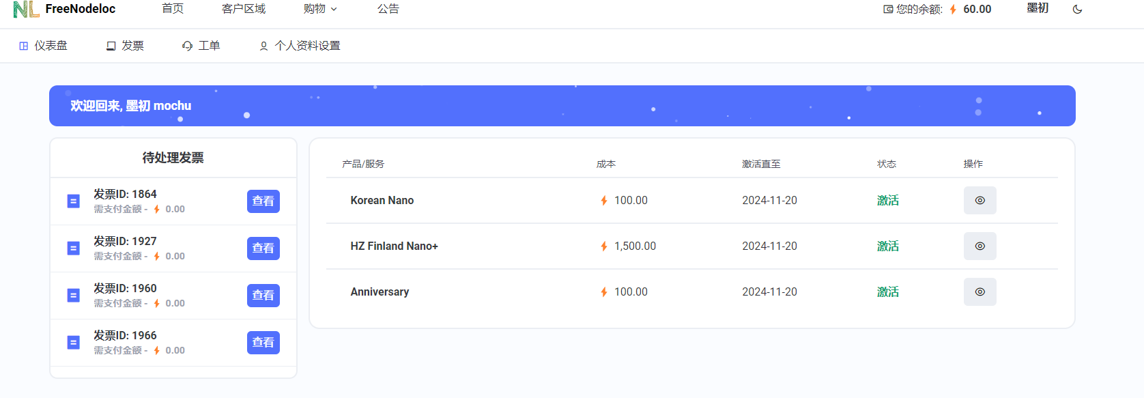Click the FreeNodeloc NL logo

[26, 10]
